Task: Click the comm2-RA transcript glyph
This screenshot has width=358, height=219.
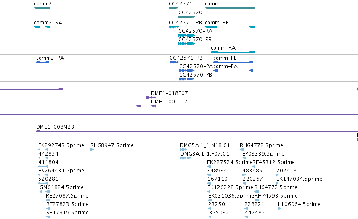Action: 42,27
